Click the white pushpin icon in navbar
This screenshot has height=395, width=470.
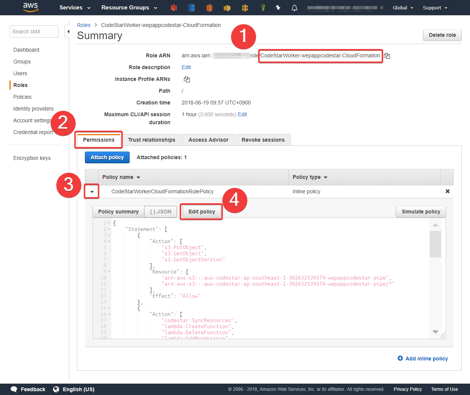point(278,8)
